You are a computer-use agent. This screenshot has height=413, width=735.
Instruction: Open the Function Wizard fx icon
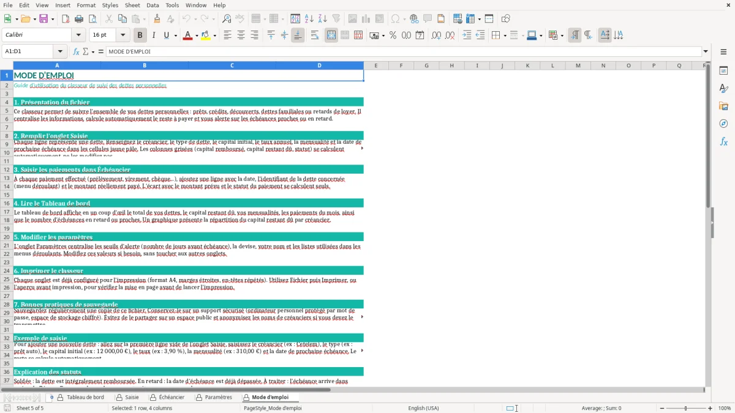[x=77, y=51]
